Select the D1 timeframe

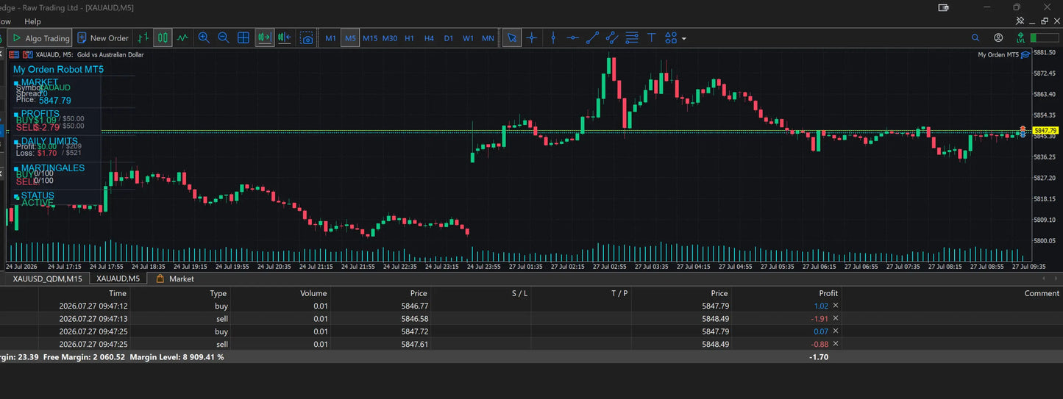point(449,38)
